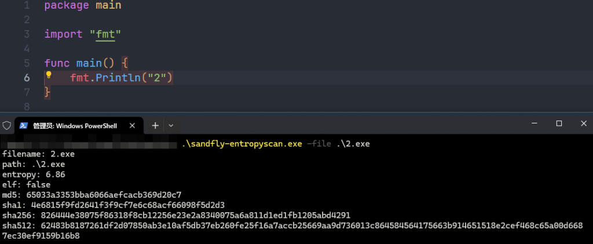The height and width of the screenshot is (244, 593).
Task: Click the main function name
Action: point(87,63)
